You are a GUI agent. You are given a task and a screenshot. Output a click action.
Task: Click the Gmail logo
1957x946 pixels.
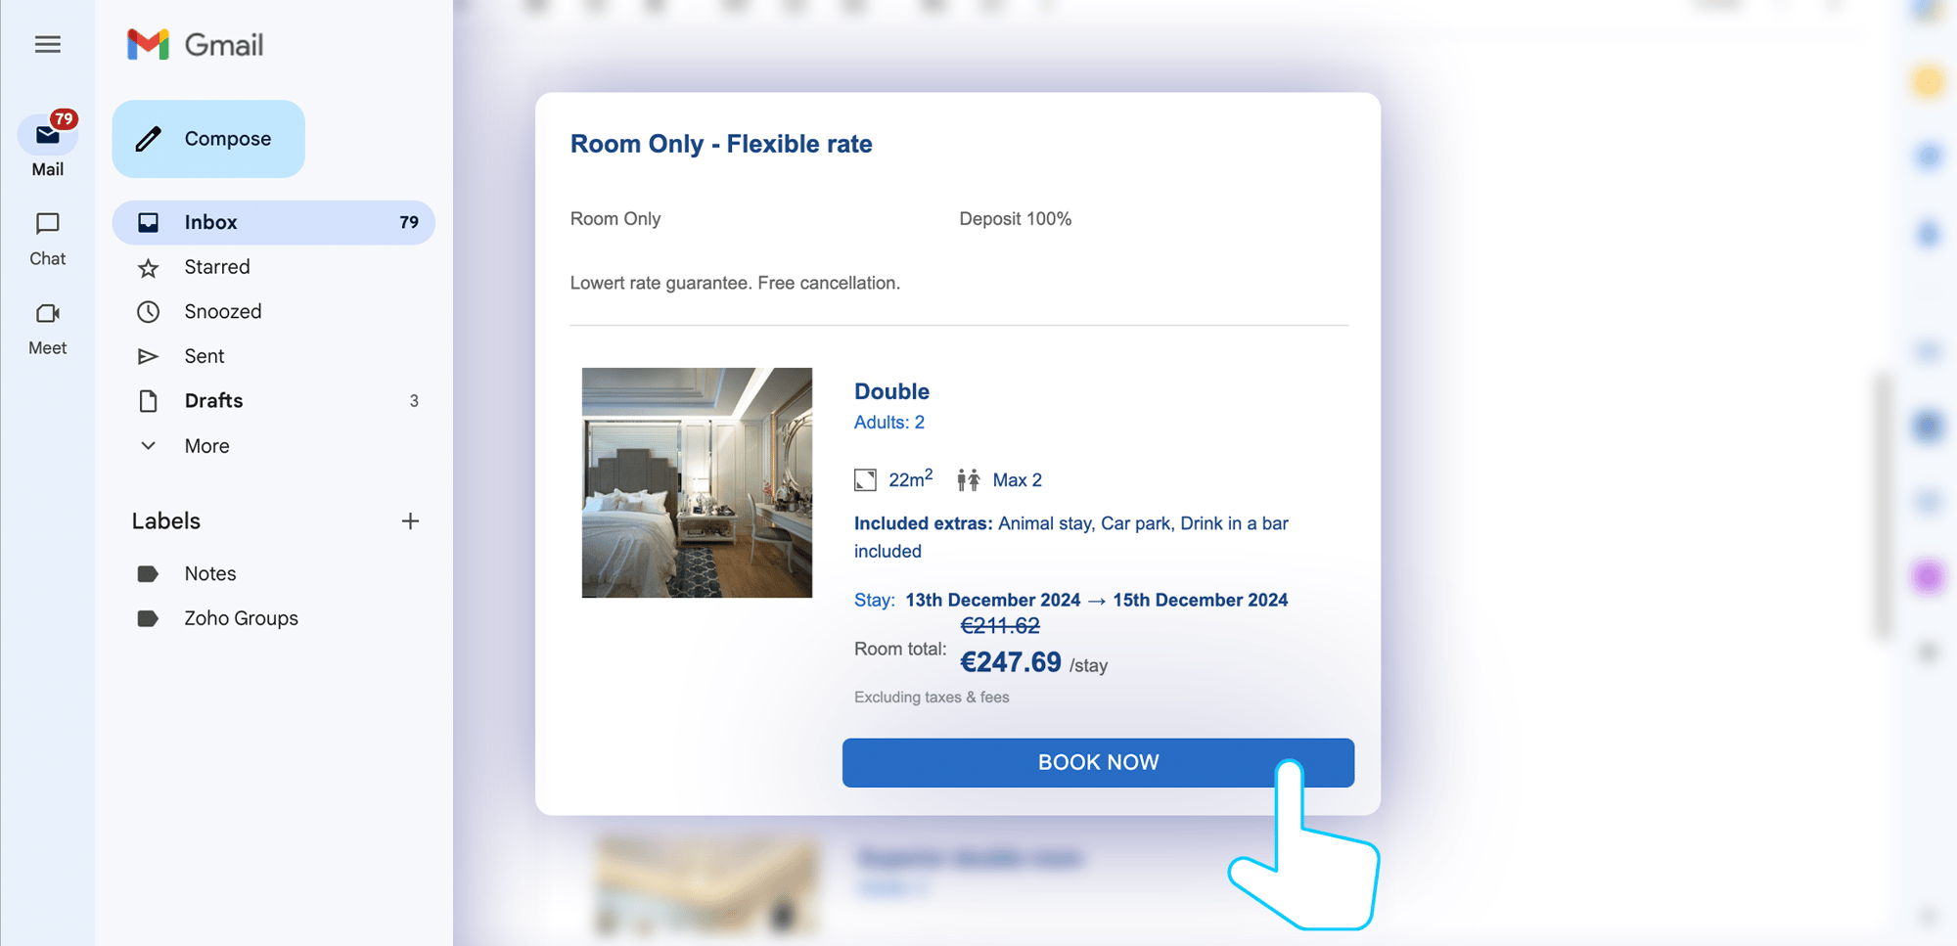[x=196, y=45]
